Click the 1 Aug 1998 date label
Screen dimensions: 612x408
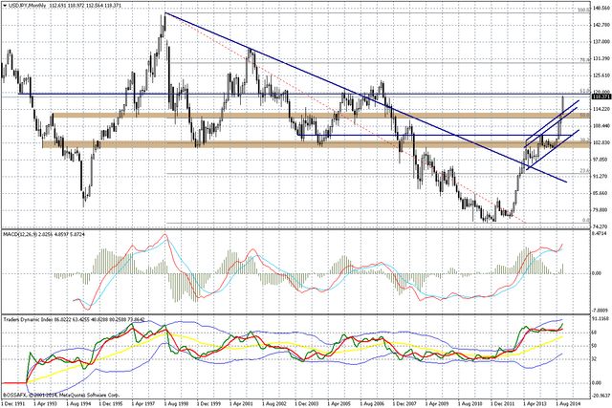pos(176,403)
